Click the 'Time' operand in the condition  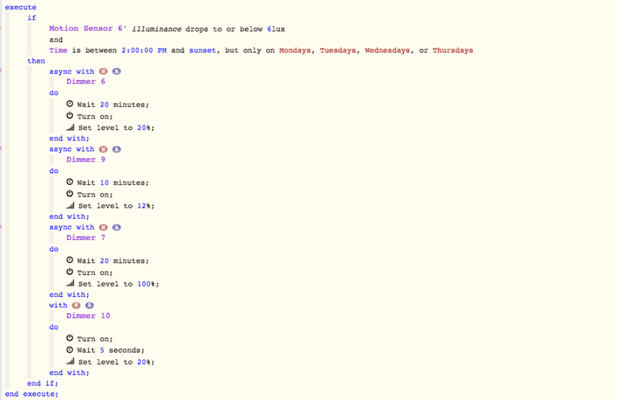(58, 50)
